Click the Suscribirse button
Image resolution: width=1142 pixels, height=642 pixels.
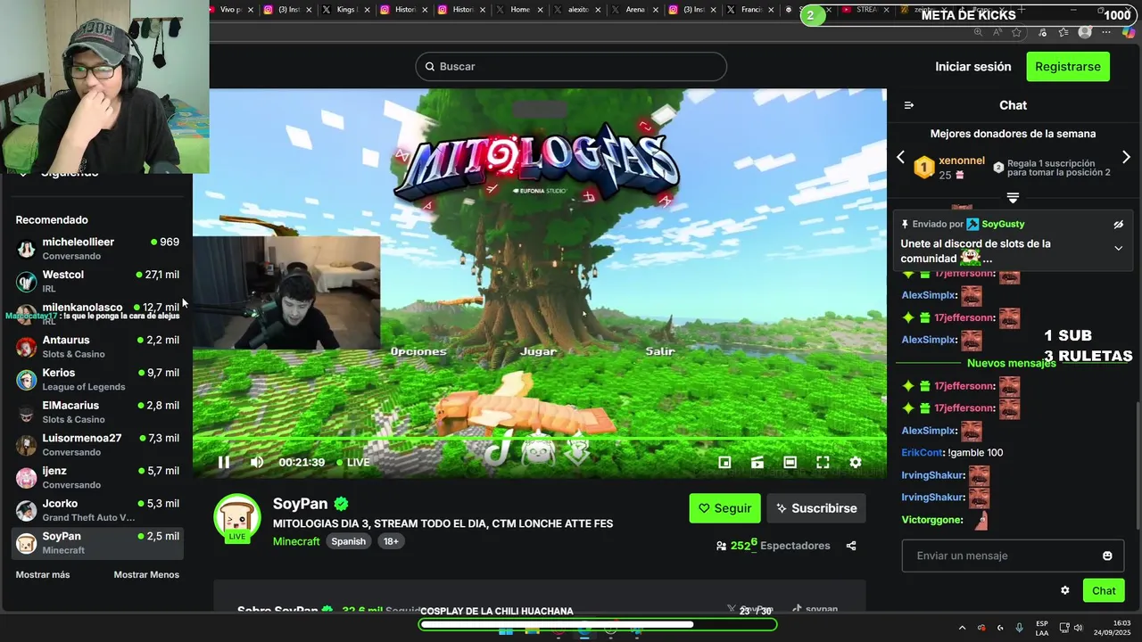[815, 508]
